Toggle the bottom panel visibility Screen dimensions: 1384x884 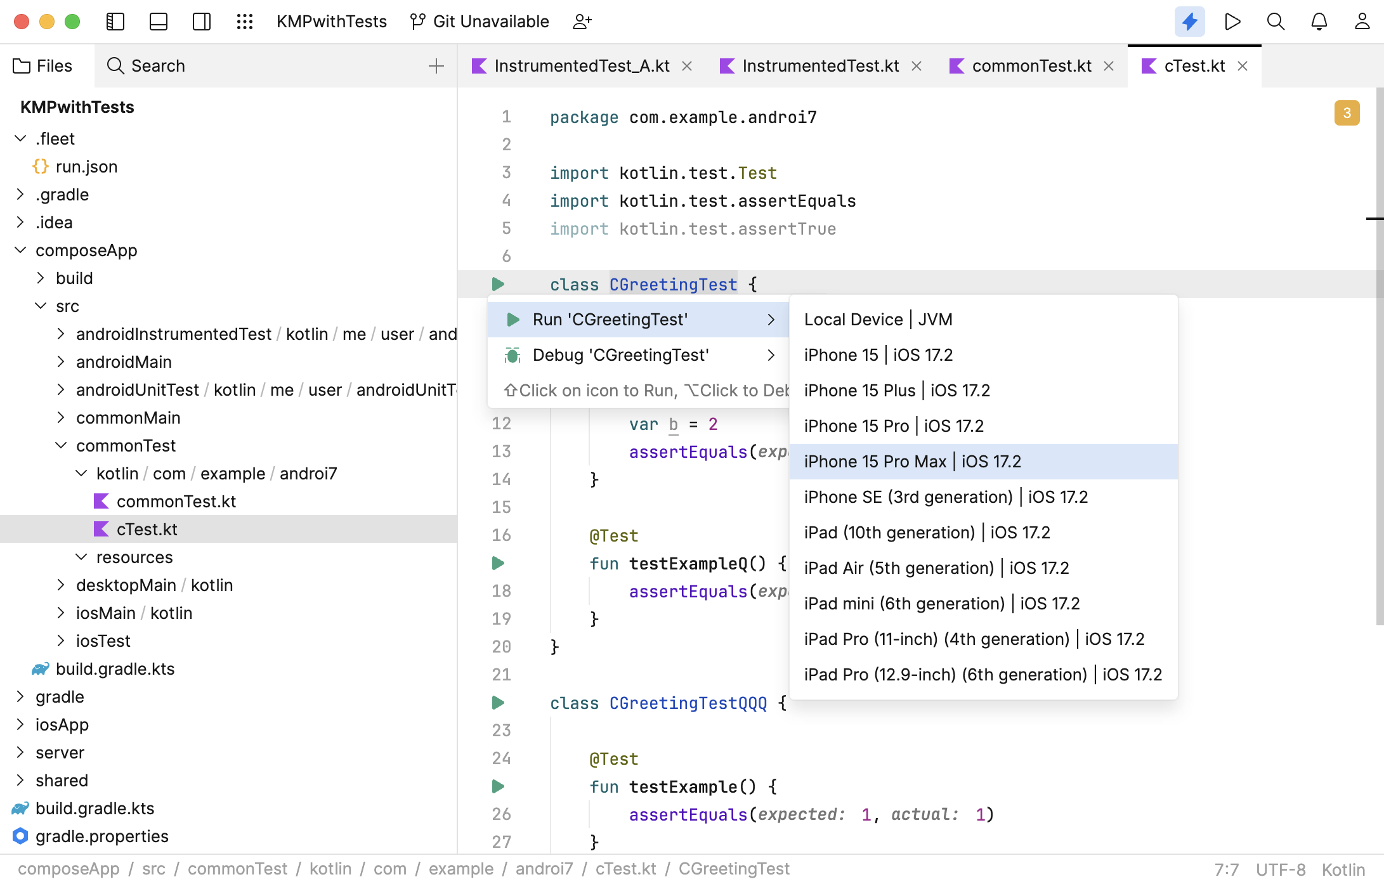[x=158, y=21]
